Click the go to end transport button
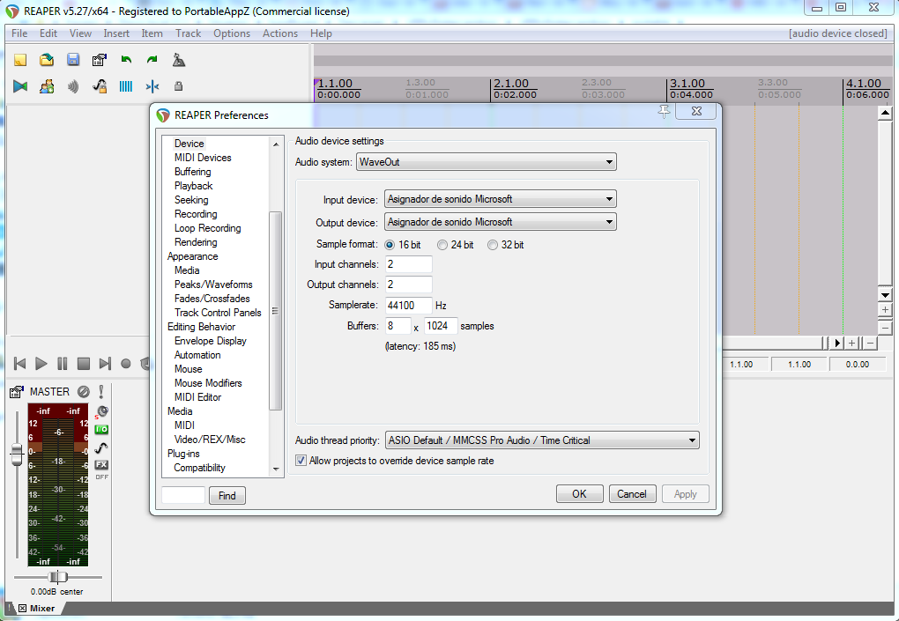The height and width of the screenshot is (621, 899). [x=104, y=363]
